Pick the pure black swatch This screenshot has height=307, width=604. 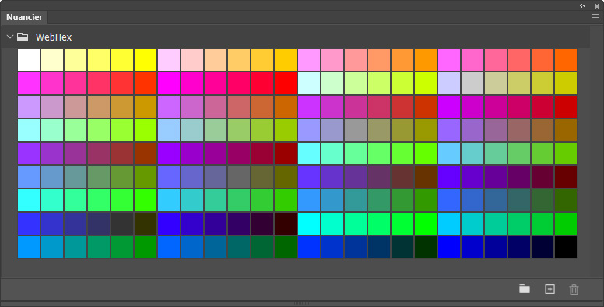tap(566, 247)
